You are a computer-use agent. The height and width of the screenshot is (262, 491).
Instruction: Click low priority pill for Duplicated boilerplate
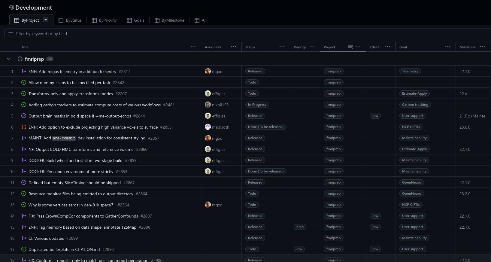point(299,249)
